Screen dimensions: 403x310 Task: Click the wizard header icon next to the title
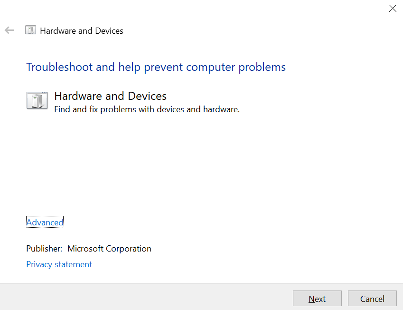click(30, 29)
